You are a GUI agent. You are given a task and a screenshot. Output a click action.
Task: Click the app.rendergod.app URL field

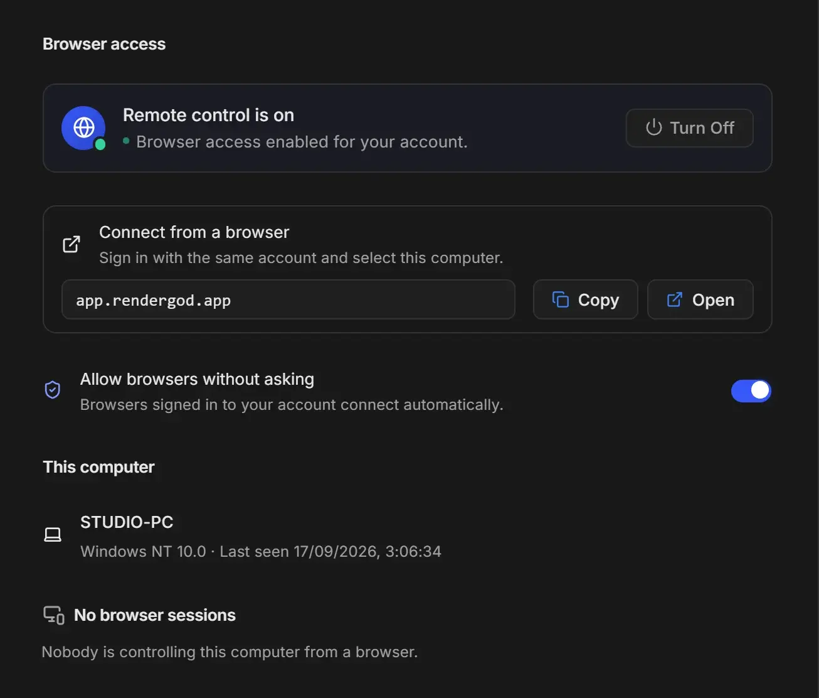[288, 299]
